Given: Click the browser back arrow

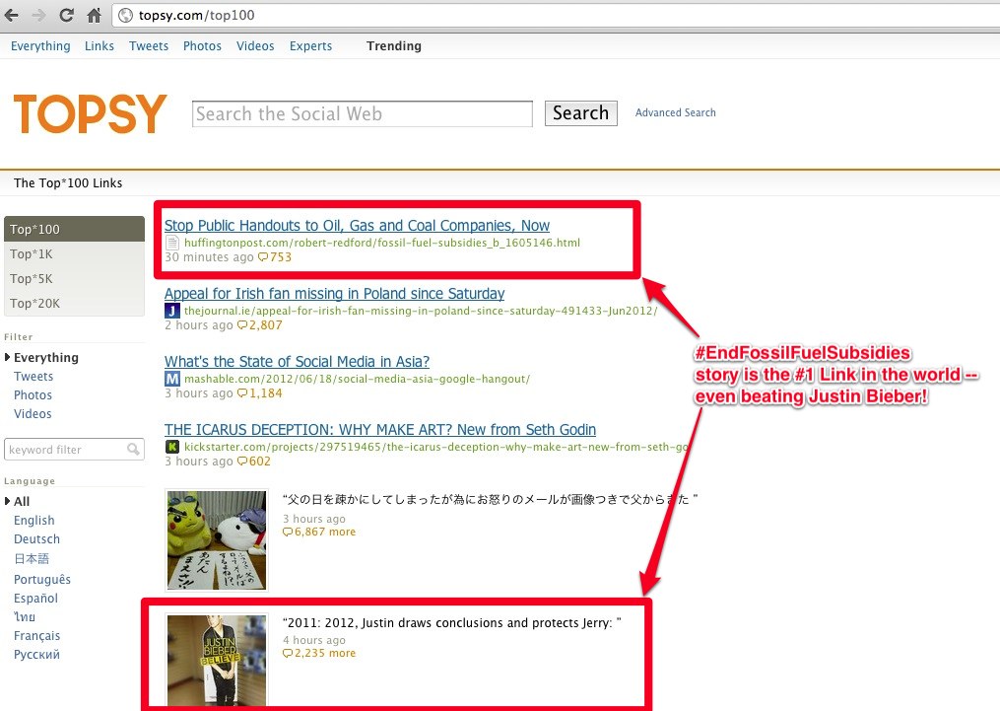Looking at the screenshot, I should point(11,16).
